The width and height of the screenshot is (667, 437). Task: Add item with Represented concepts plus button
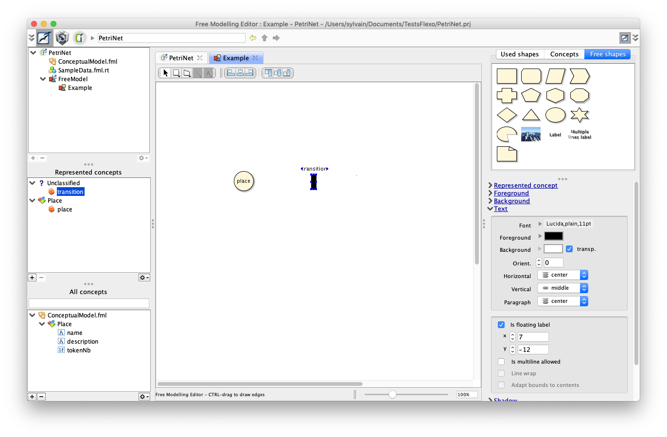click(32, 278)
